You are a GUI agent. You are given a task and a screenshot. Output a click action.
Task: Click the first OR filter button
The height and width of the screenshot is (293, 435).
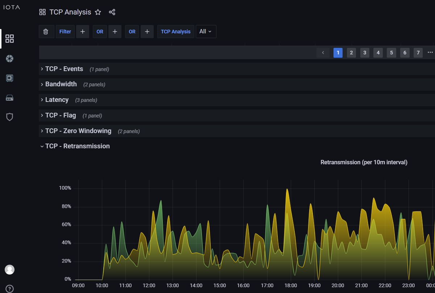[x=100, y=32]
